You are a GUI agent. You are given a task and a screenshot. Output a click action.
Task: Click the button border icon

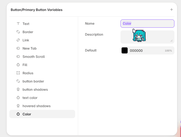click(18, 81)
